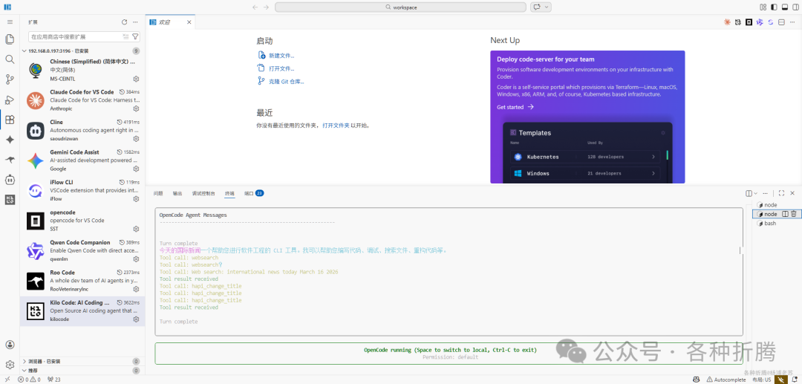The image size is (802, 384).
Task: Open Kilo Code icon in activity bar
Action: pyautogui.click(x=10, y=200)
